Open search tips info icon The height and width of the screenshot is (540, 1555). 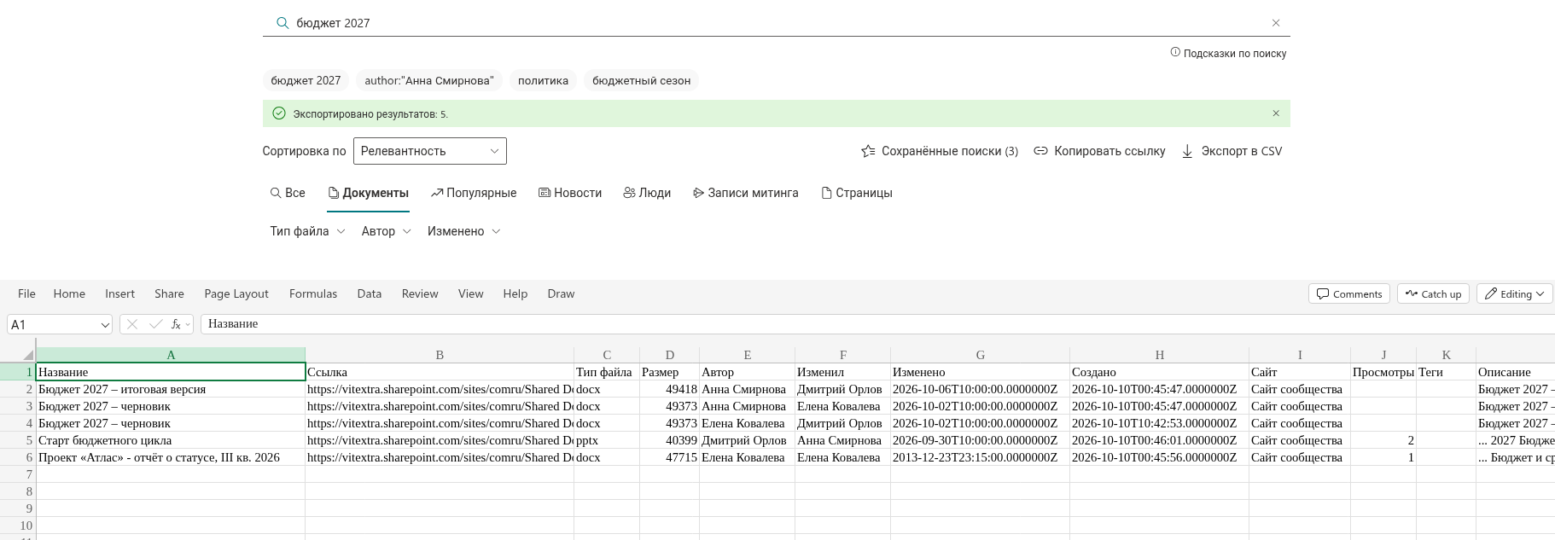(x=1175, y=52)
